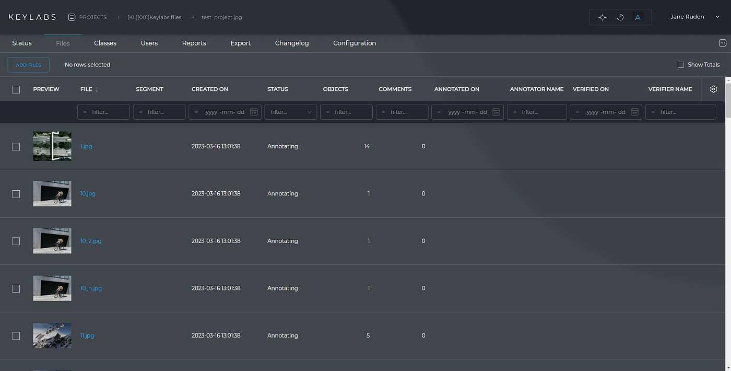
Task: Open the Changelog tab
Action: pyautogui.click(x=292, y=43)
